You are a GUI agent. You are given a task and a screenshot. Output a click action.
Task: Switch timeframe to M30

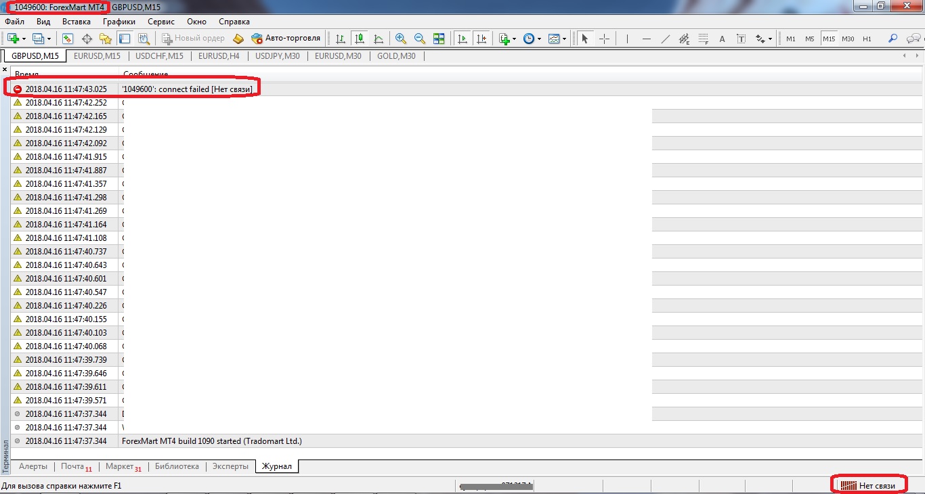tap(848, 39)
